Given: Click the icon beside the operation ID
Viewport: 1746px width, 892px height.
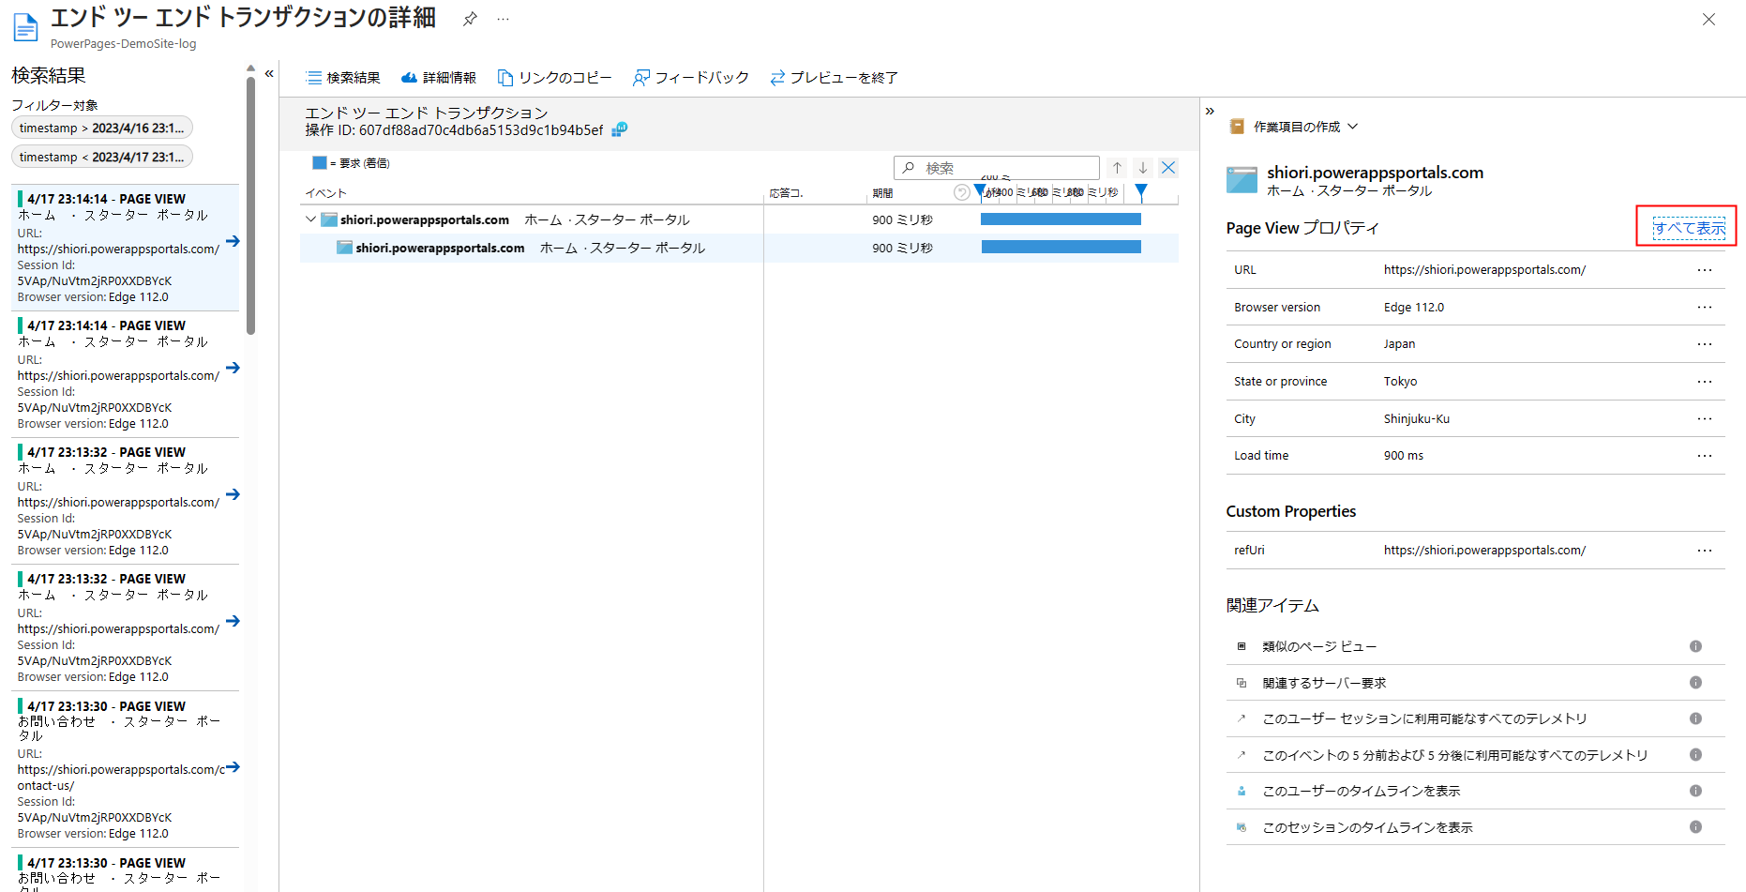Looking at the screenshot, I should click(620, 129).
